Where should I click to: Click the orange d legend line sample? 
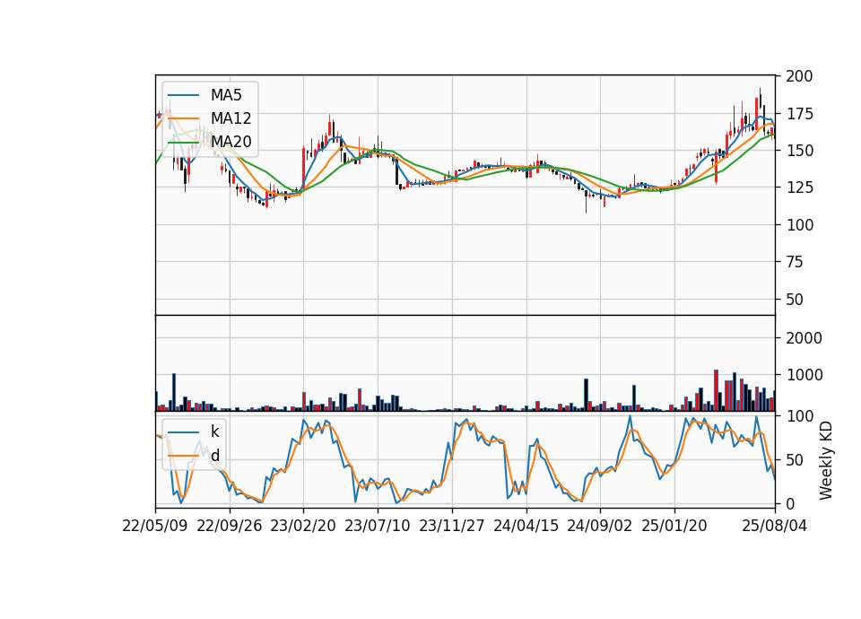[183, 456]
